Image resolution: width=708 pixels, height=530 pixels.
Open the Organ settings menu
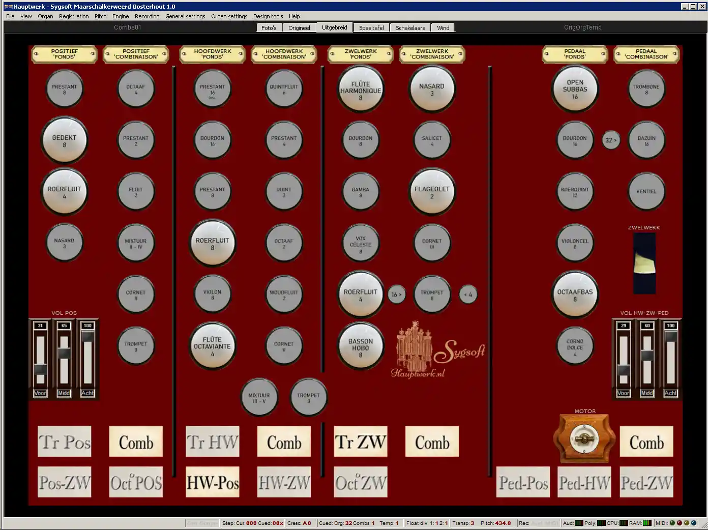[229, 16]
